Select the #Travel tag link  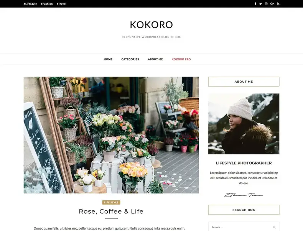[x=61, y=4]
